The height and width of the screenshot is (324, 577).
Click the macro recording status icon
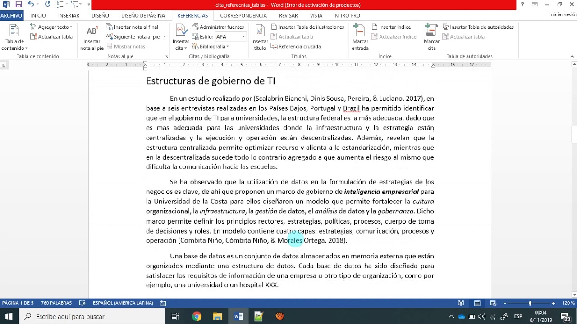(x=163, y=303)
